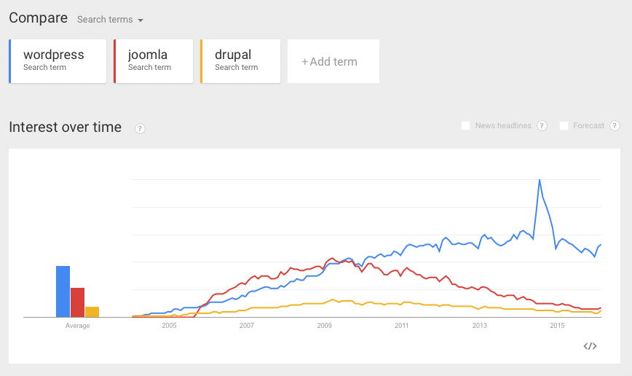Click the blue wordpress average bar
Image resolution: width=632 pixels, height=376 pixels.
pyautogui.click(x=63, y=291)
